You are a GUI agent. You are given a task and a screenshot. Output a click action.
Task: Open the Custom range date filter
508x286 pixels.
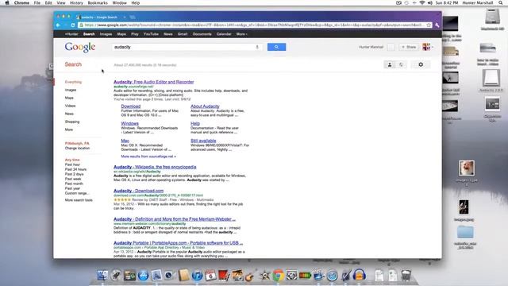[x=76, y=193]
